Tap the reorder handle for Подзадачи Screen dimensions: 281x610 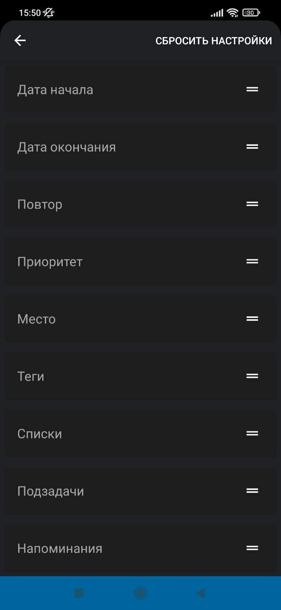coord(252,491)
